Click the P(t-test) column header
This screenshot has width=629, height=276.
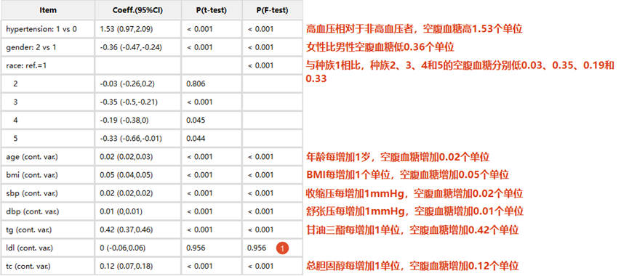(x=212, y=10)
